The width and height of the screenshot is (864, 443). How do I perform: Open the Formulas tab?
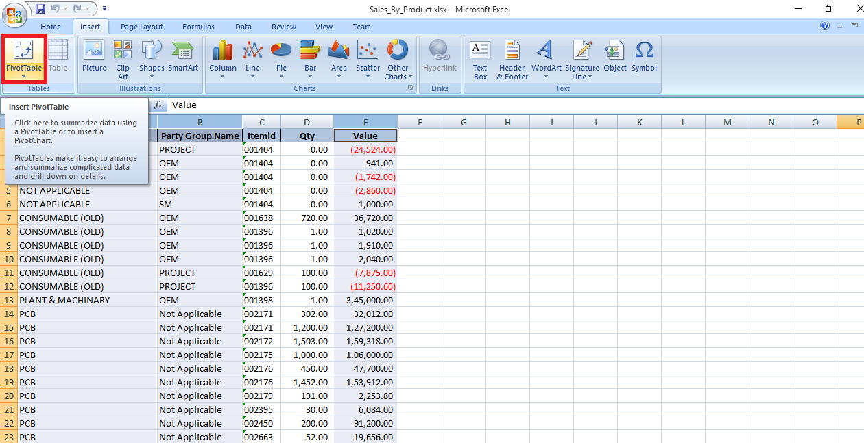coord(198,27)
